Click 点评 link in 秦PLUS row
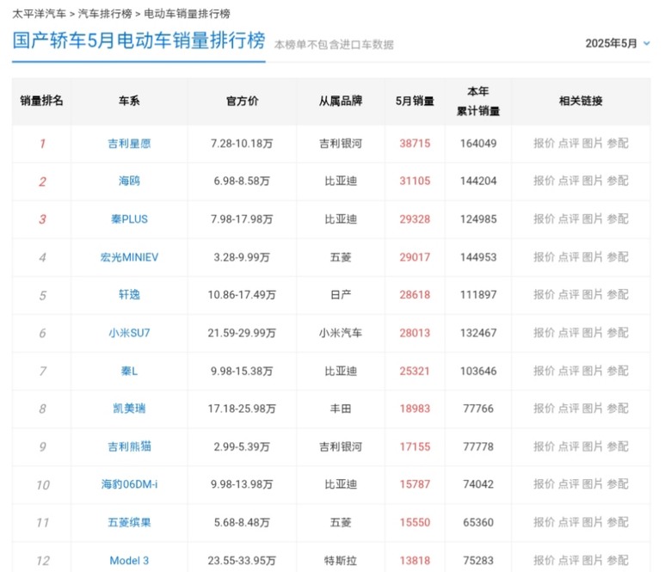 pos(569,219)
